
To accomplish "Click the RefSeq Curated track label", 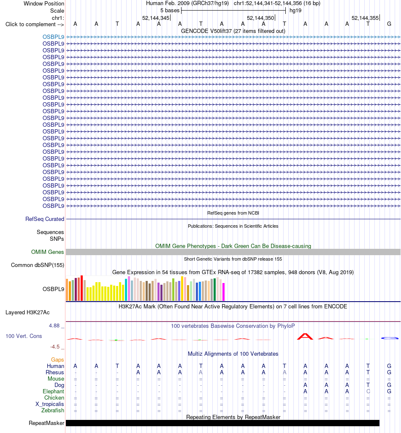I will coord(45,219).
